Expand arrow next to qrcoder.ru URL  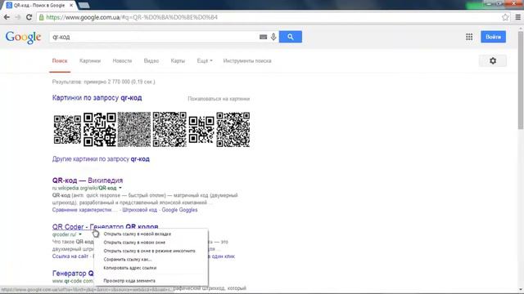[80, 234]
